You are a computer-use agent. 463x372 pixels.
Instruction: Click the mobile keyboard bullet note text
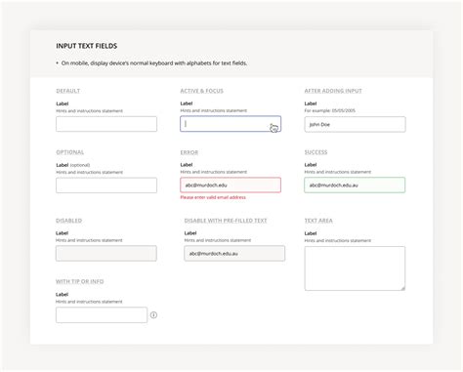tap(154, 63)
